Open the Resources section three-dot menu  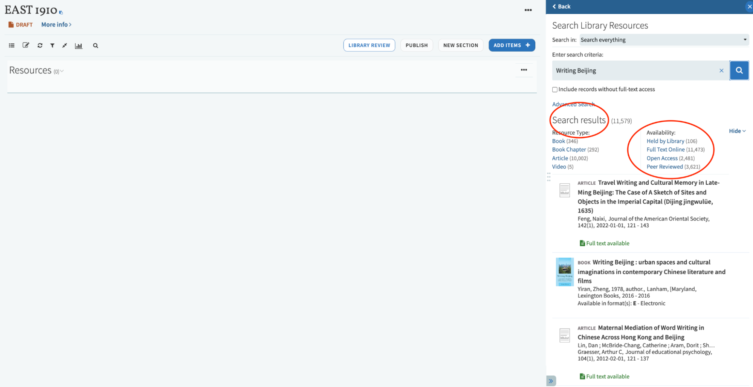524,70
